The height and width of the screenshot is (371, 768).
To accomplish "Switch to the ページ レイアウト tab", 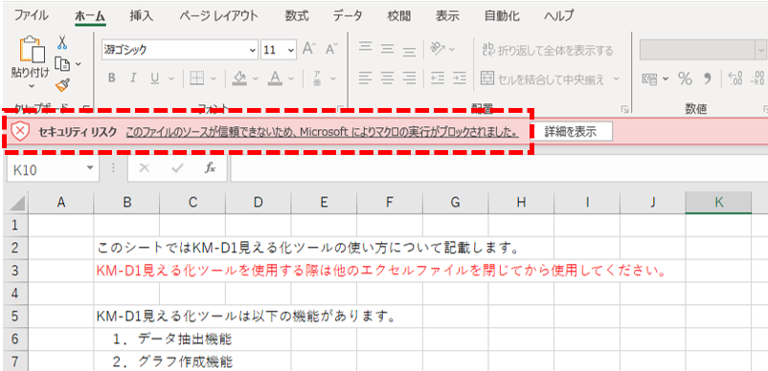I will 219,15.
